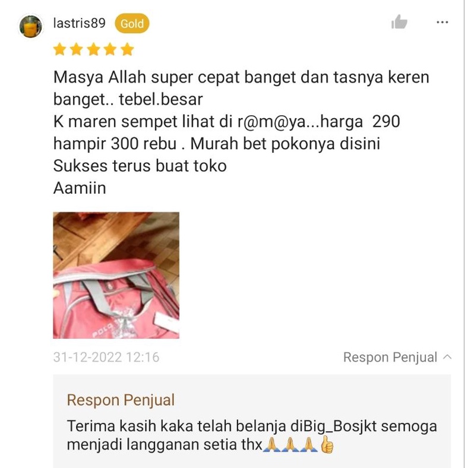This screenshot has height=468, width=468.
Task: Click the brown Respon Penjual heading
Action: (x=121, y=400)
